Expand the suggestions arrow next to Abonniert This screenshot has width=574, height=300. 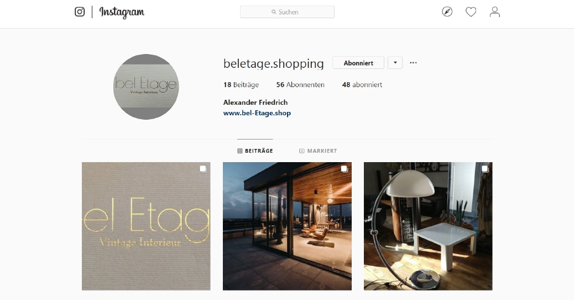pyautogui.click(x=395, y=63)
